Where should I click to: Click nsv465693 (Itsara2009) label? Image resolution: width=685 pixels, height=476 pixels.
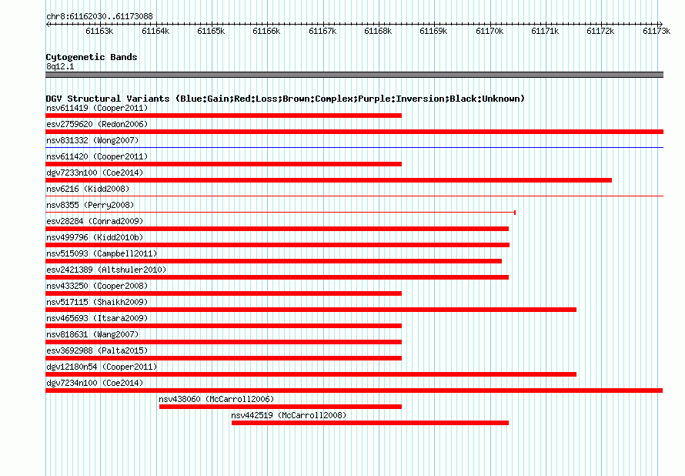97,318
